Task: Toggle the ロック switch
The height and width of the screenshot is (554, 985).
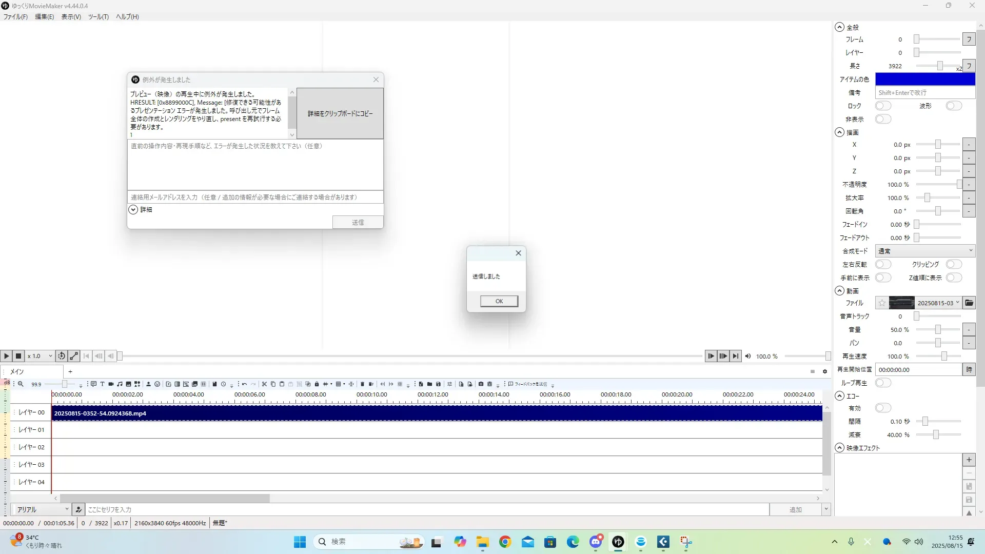Action: pos(883,106)
